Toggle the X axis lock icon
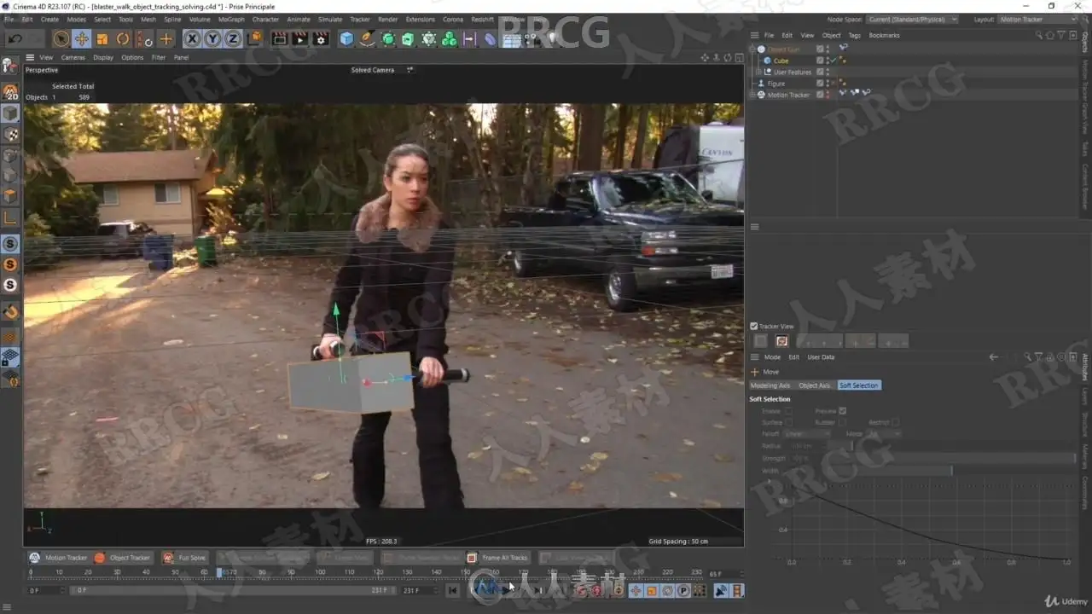Image resolution: width=1092 pixels, height=614 pixels. 192,38
